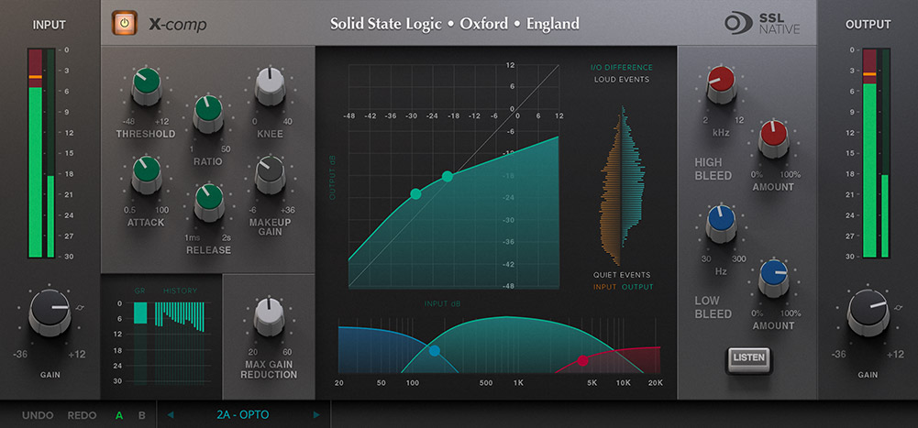Image resolution: width=918 pixels, height=428 pixels.
Task: Click the grey Knee knob
Action: [x=270, y=87]
